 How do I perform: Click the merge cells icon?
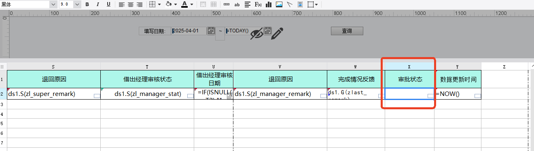(x=203, y=4)
